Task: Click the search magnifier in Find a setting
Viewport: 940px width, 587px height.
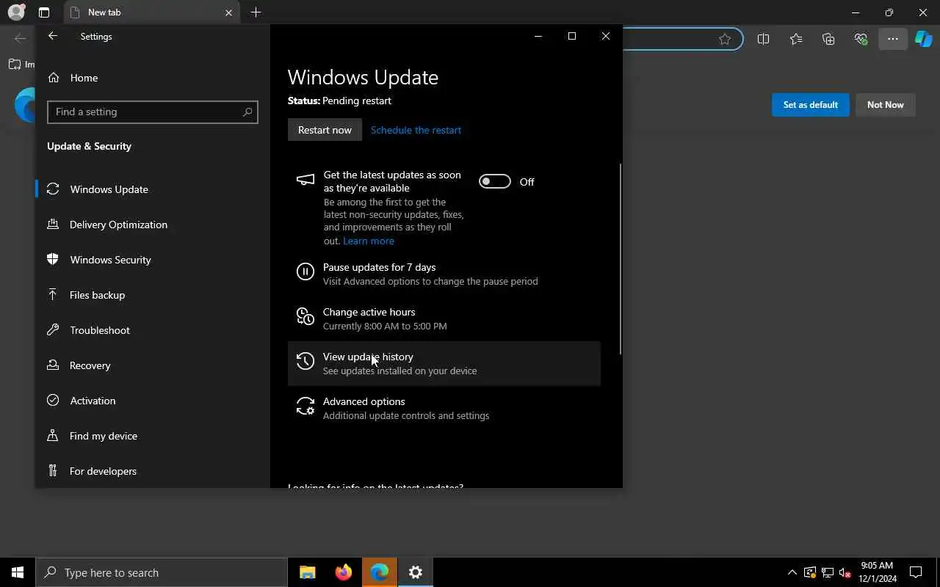Action: pos(247,112)
